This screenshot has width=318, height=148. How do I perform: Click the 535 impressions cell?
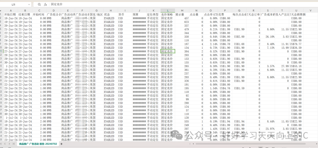[x=182, y=121]
